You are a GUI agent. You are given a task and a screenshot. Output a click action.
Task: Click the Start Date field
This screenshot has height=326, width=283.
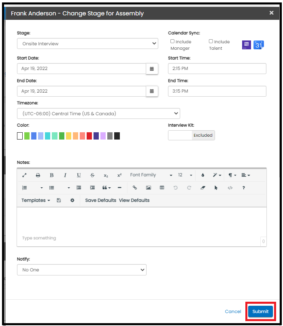[81, 69]
